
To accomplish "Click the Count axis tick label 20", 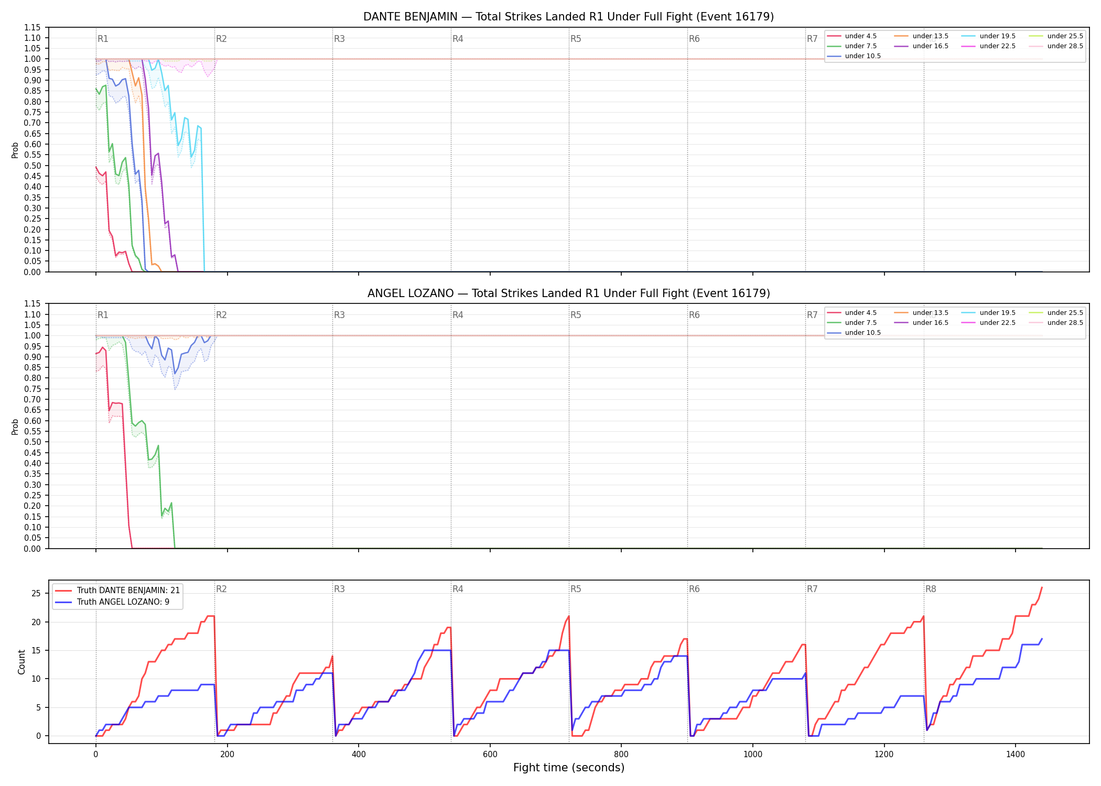I will click(36, 622).
